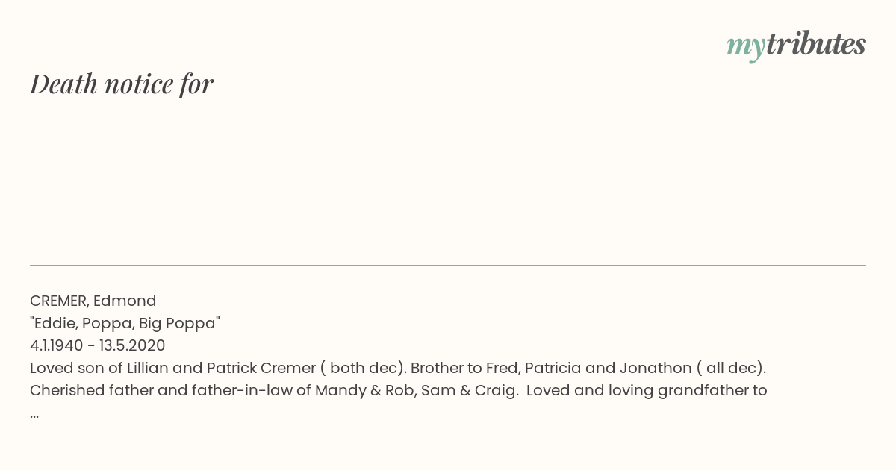
Task: Click the nickname line "Eddie, Poppa, Big Poppa"
Action: click(x=125, y=323)
